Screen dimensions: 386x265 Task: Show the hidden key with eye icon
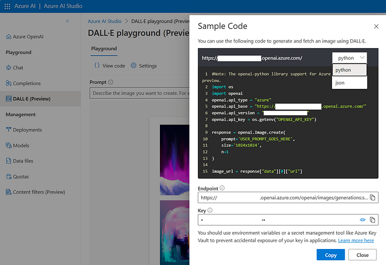[363, 220]
